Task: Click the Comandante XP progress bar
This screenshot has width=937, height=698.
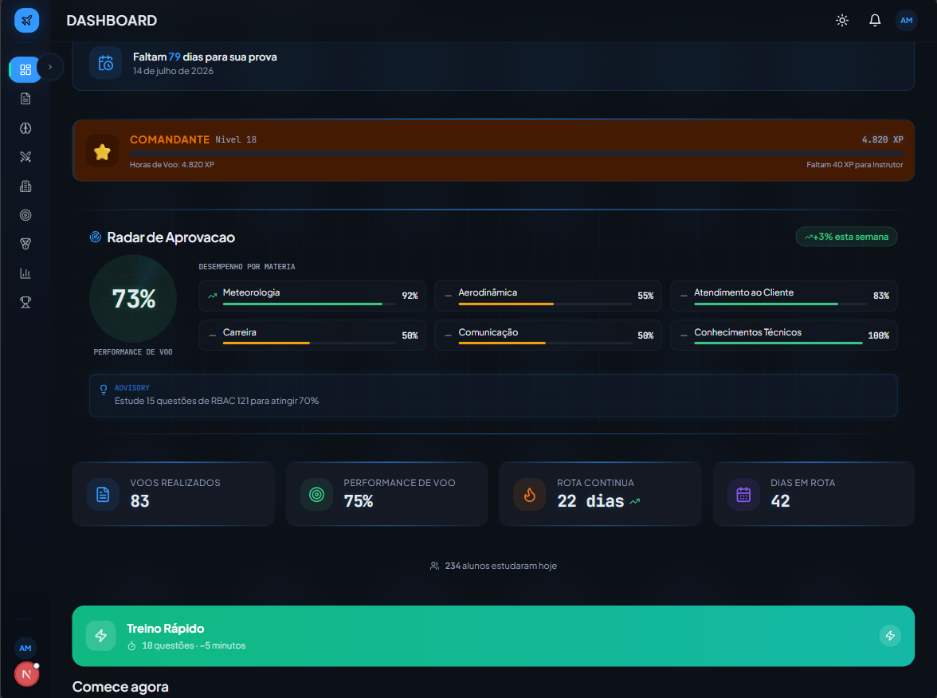Action: 516,154
